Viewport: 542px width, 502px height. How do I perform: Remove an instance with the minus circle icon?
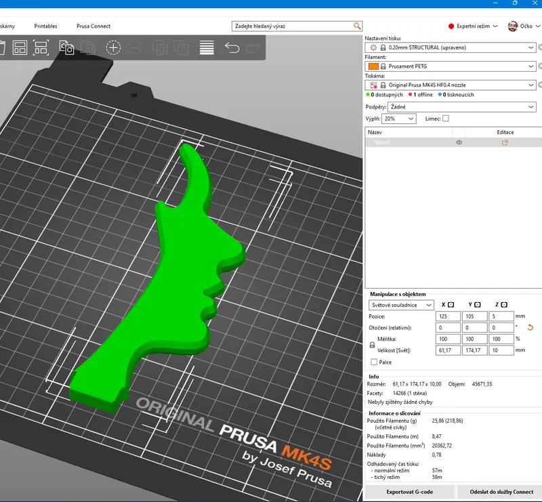click(134, 47)
